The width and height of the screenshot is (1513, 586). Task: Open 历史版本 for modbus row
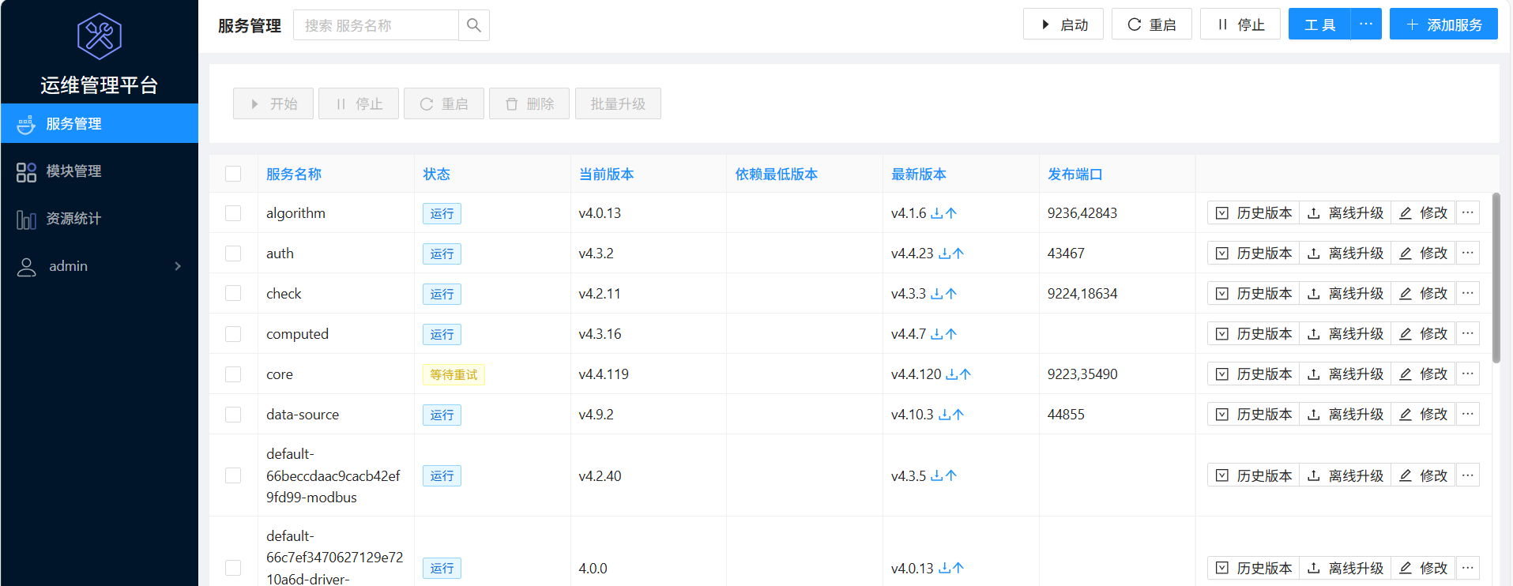tap(1254, 475)
